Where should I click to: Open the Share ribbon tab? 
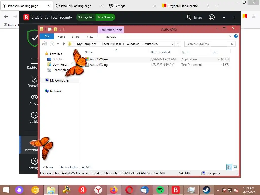tap(76, 37)
